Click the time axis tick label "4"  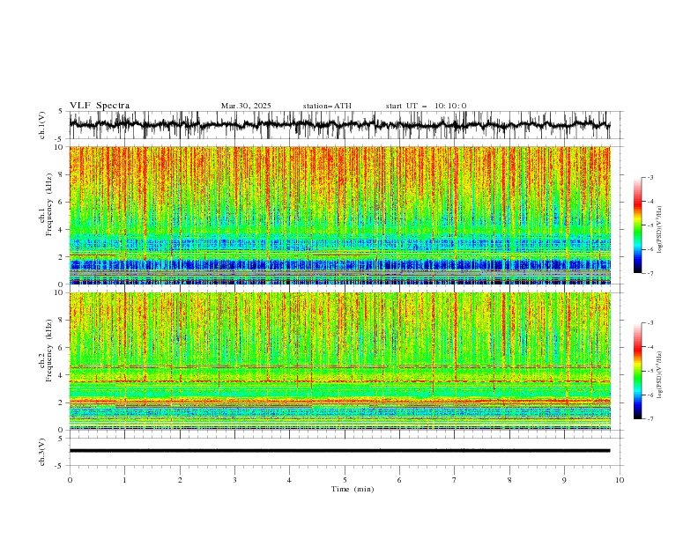[x=289, y=480]
